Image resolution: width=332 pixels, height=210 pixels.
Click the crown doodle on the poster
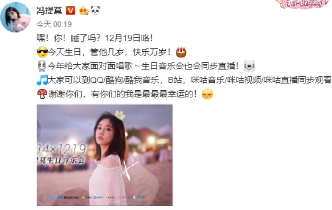120,115
